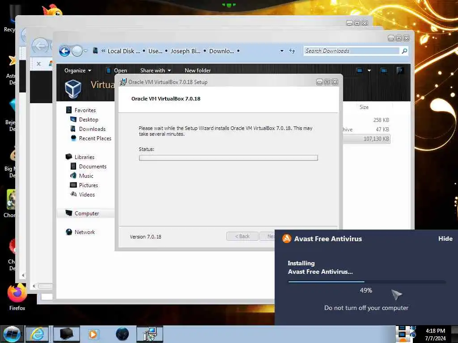This screenshot has width=458, height=343.
Task: Open the Documents library
Action: point(93,167)
